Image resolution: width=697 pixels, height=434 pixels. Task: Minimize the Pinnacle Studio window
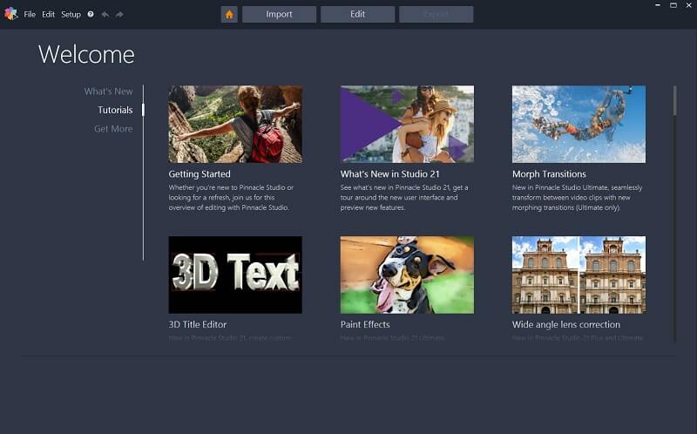pos(658,5)
